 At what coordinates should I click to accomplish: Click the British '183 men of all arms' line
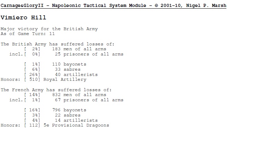(x=65, y=49)
